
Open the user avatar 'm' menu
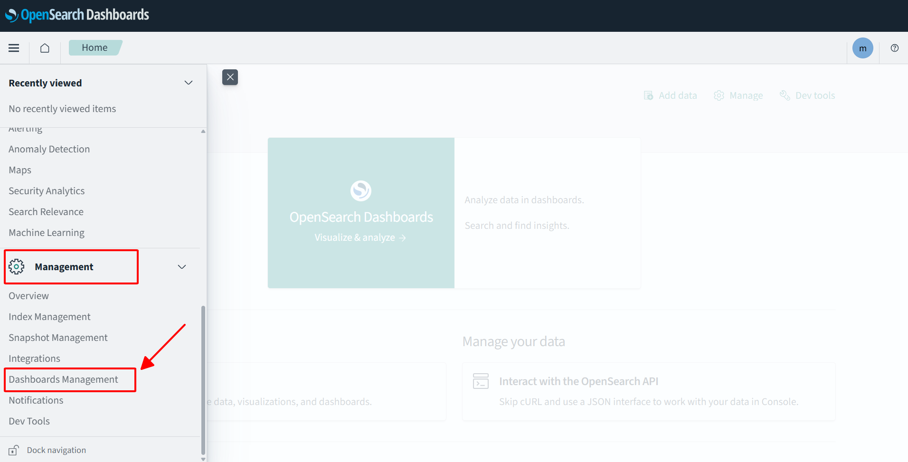pyautogui.click(x=862, y=48)
